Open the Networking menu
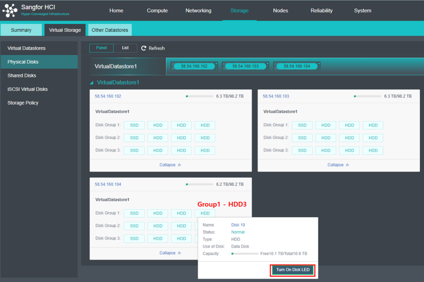Image resolution: width=424 pixels, height=282 pixels. point(198,10)
